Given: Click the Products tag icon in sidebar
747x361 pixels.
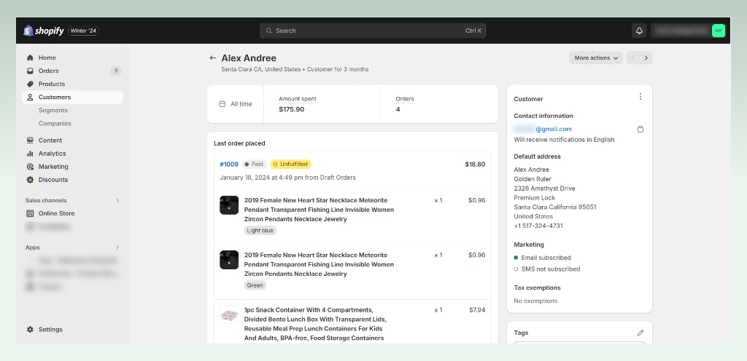Looking at the screenshot, I should 30,84.
